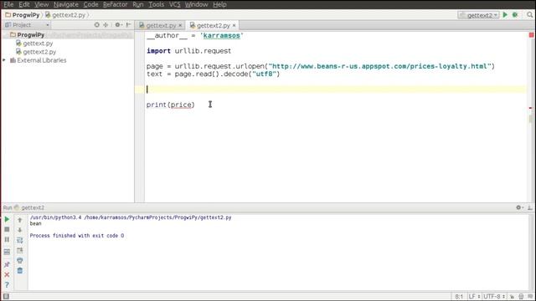Open the View menu
The height and width of the screenshot is (301, 536).
(41, 4)
